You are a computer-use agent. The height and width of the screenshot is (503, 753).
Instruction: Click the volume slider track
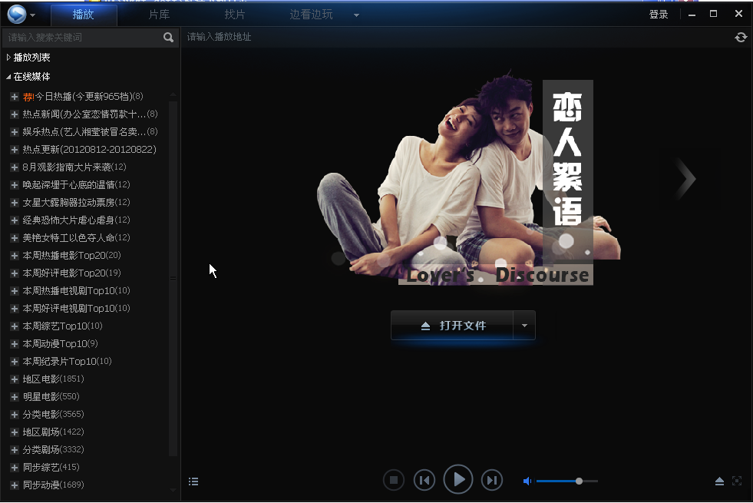pos(567,481)
